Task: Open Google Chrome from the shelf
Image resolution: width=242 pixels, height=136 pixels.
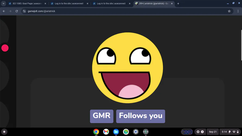Action: (96, 132)
